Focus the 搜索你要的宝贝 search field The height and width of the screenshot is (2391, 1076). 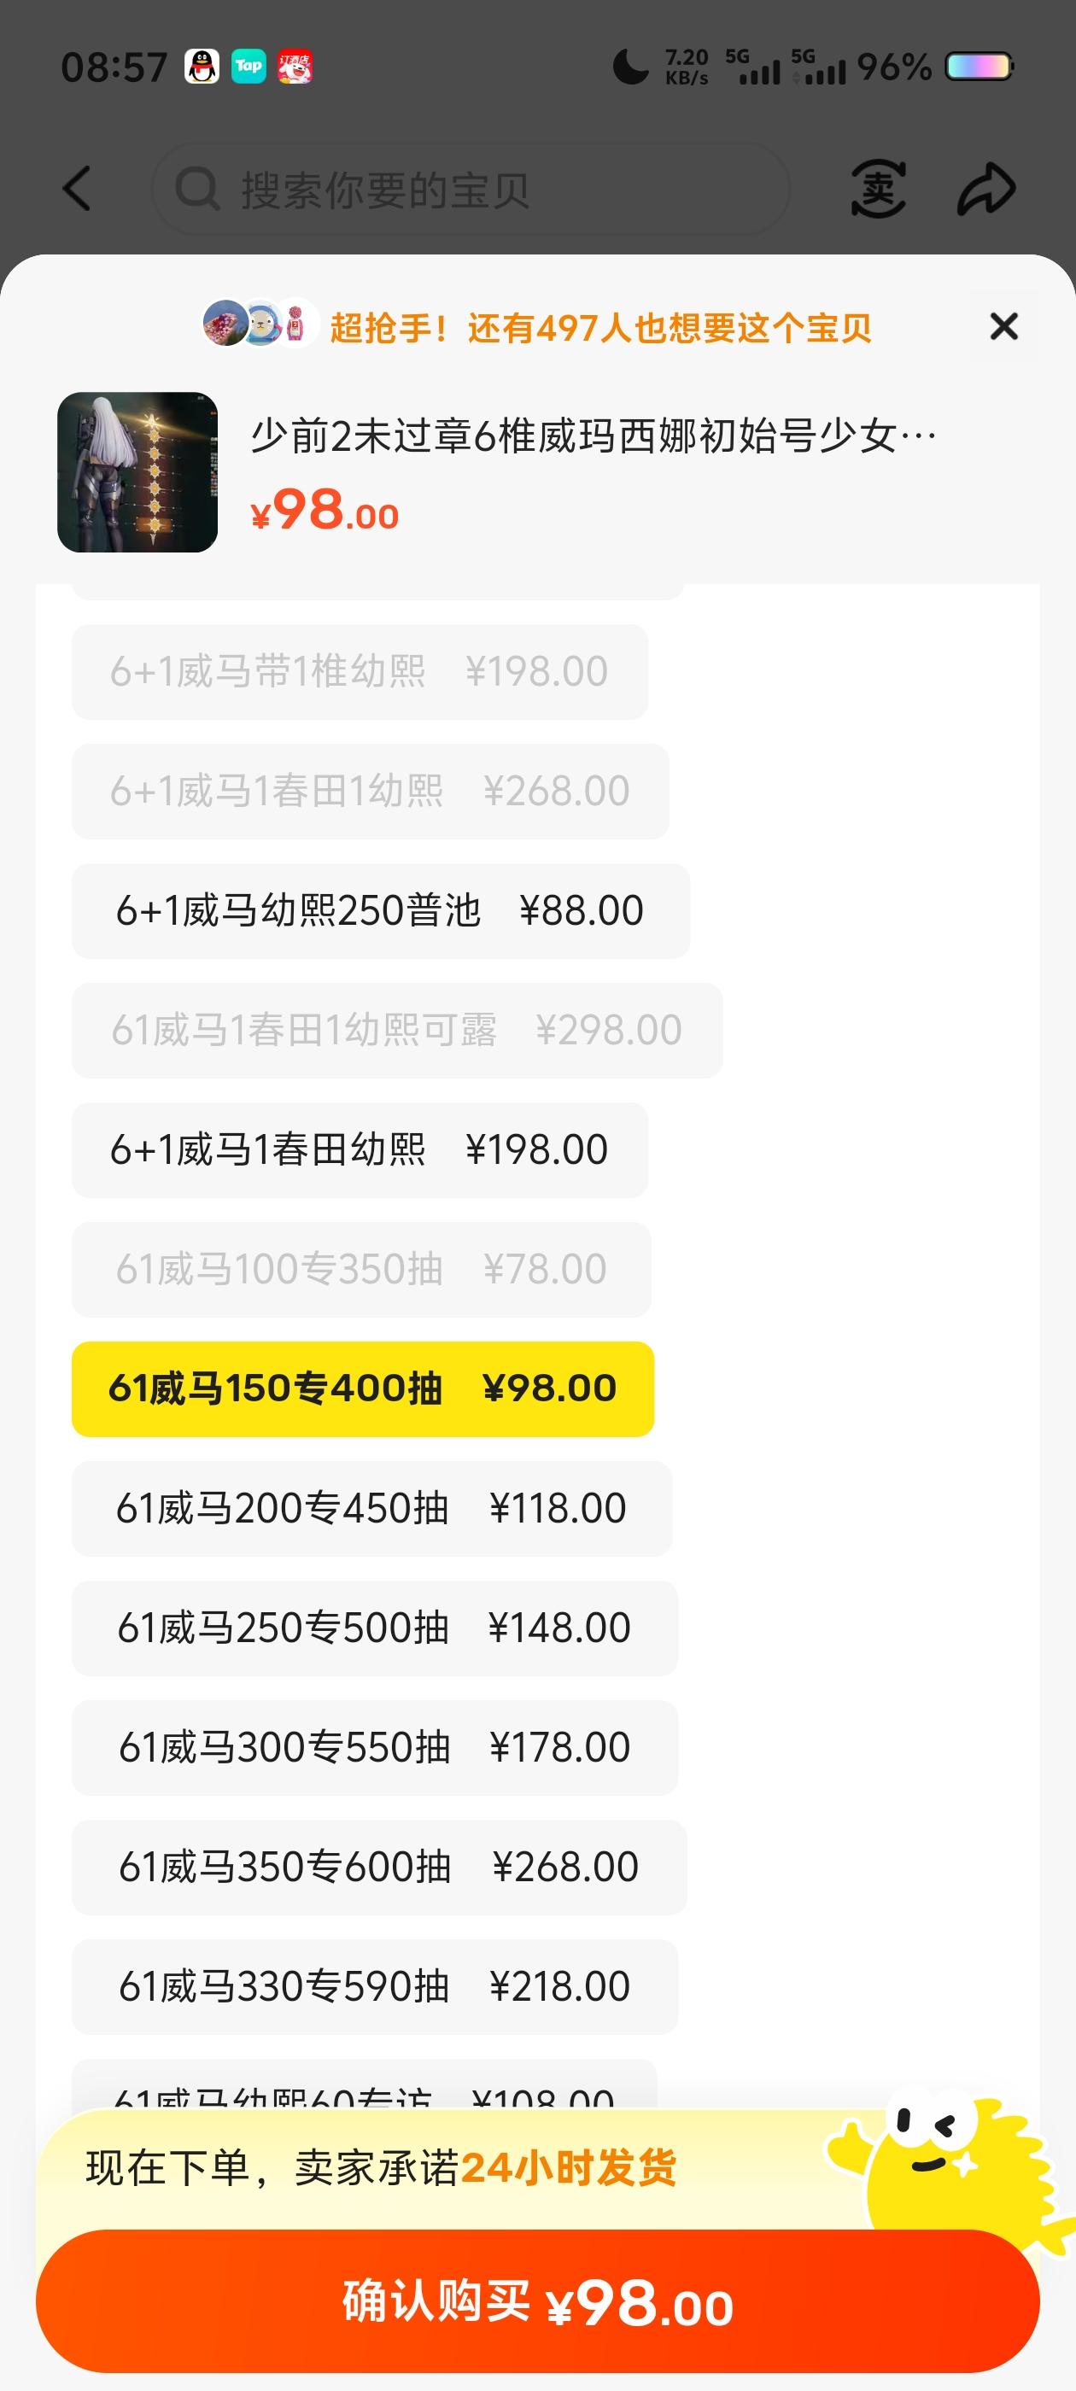(471, 190)
